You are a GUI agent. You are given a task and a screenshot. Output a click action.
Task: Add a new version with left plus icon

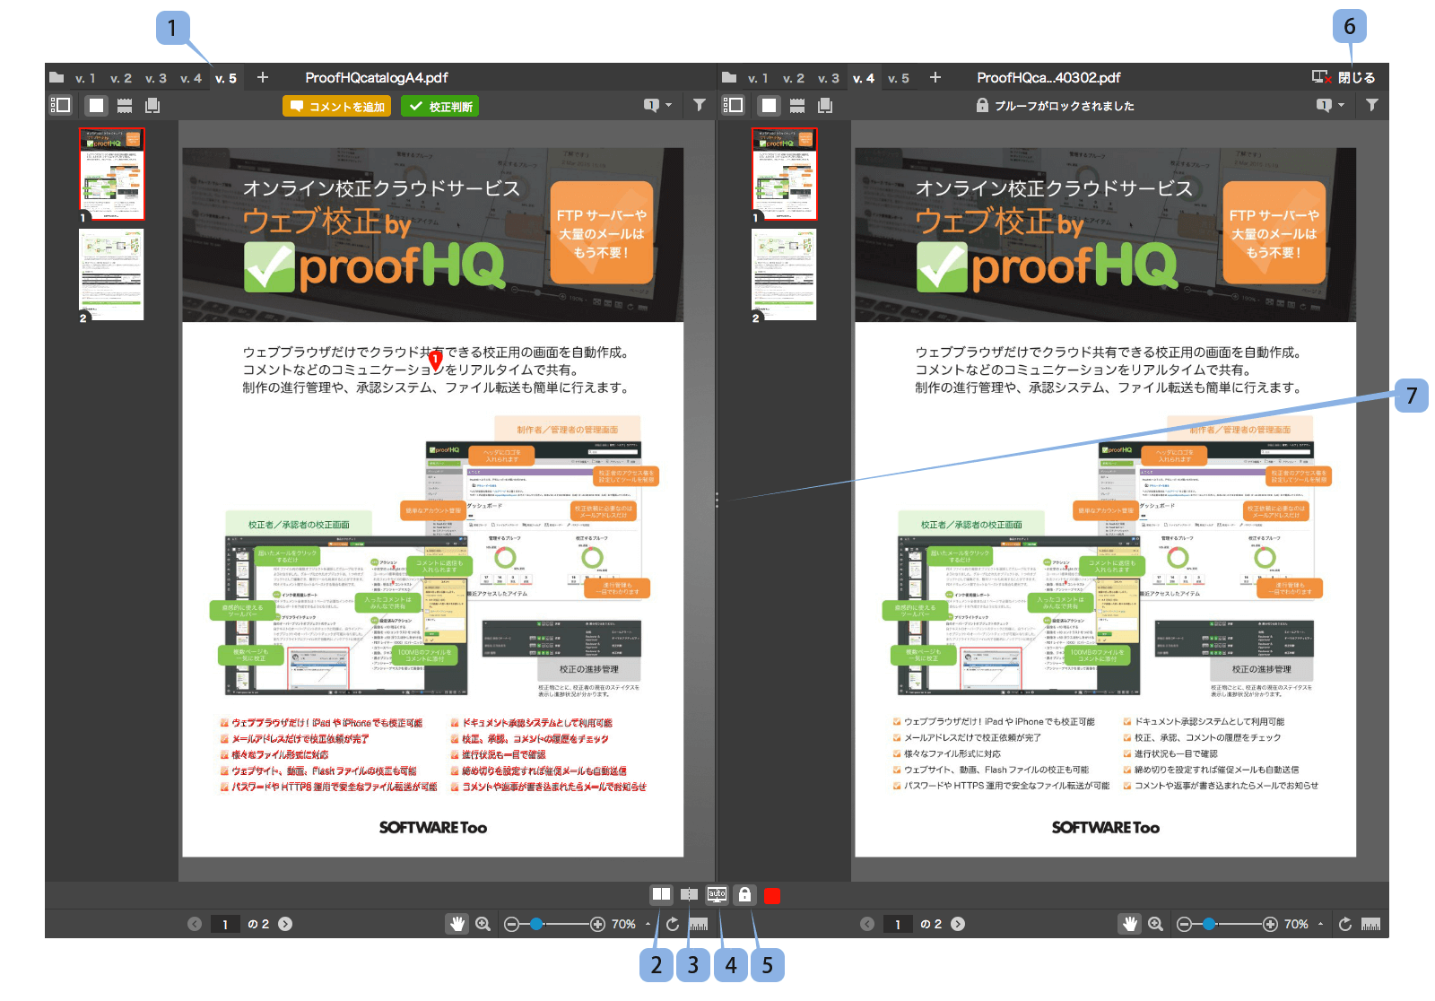point(263,77)
